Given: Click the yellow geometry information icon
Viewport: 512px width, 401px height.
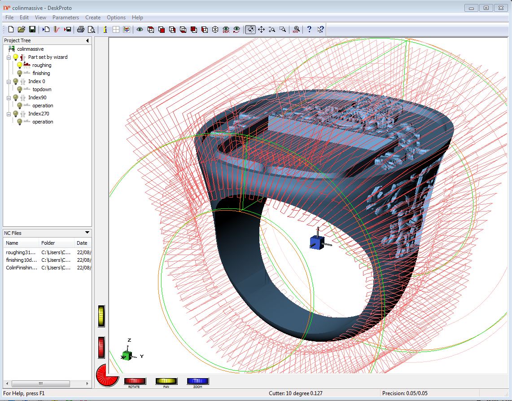Looking at the screenshot, I should pyautogui.click(x=105, y=30).
